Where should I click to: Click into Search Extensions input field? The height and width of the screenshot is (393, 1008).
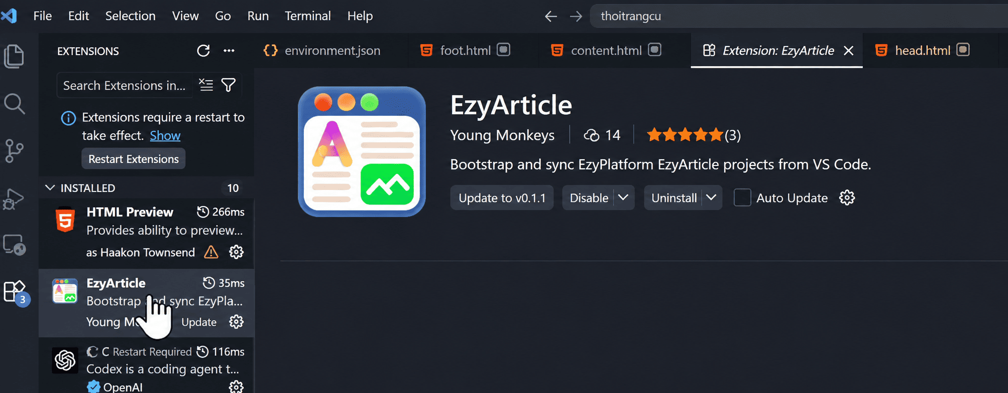tap(125, 86)
